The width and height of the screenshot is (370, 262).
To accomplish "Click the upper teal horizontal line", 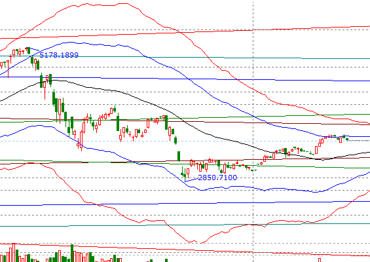I will tap(185, 57).
